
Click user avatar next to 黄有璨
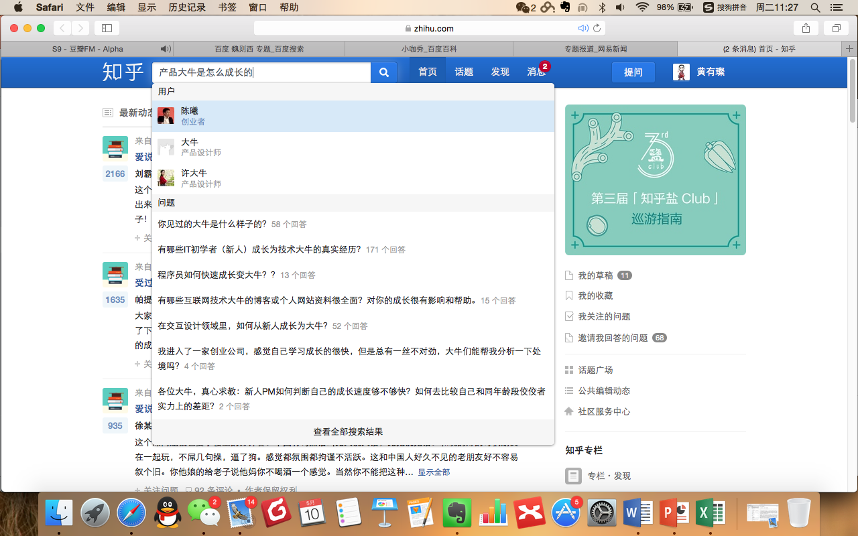tap(681, 72)
